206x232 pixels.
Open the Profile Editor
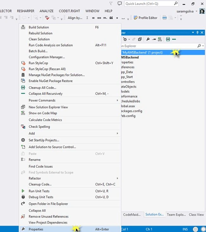(145, 18)
